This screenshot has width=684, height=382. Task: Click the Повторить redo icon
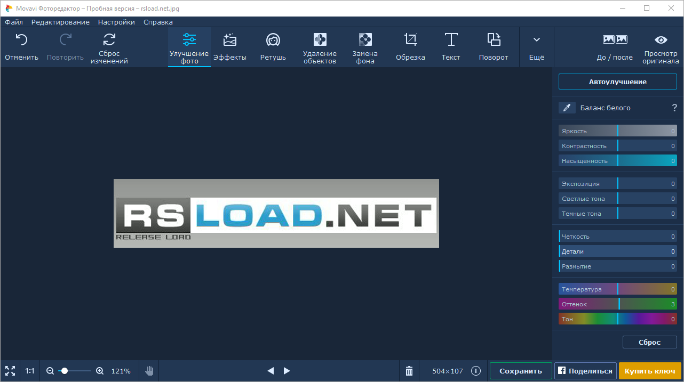[65, 39]
